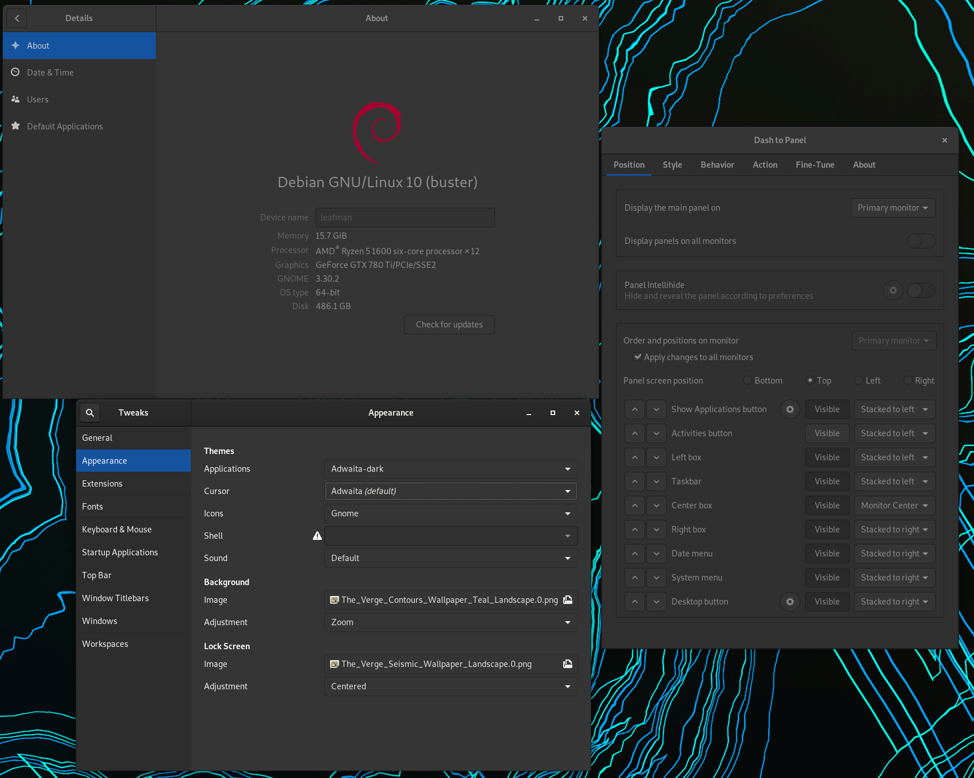Viewport: 974px width, 778px height.
Task: Select Default Applications in Details sidebar
Action: tap(79, 127)
